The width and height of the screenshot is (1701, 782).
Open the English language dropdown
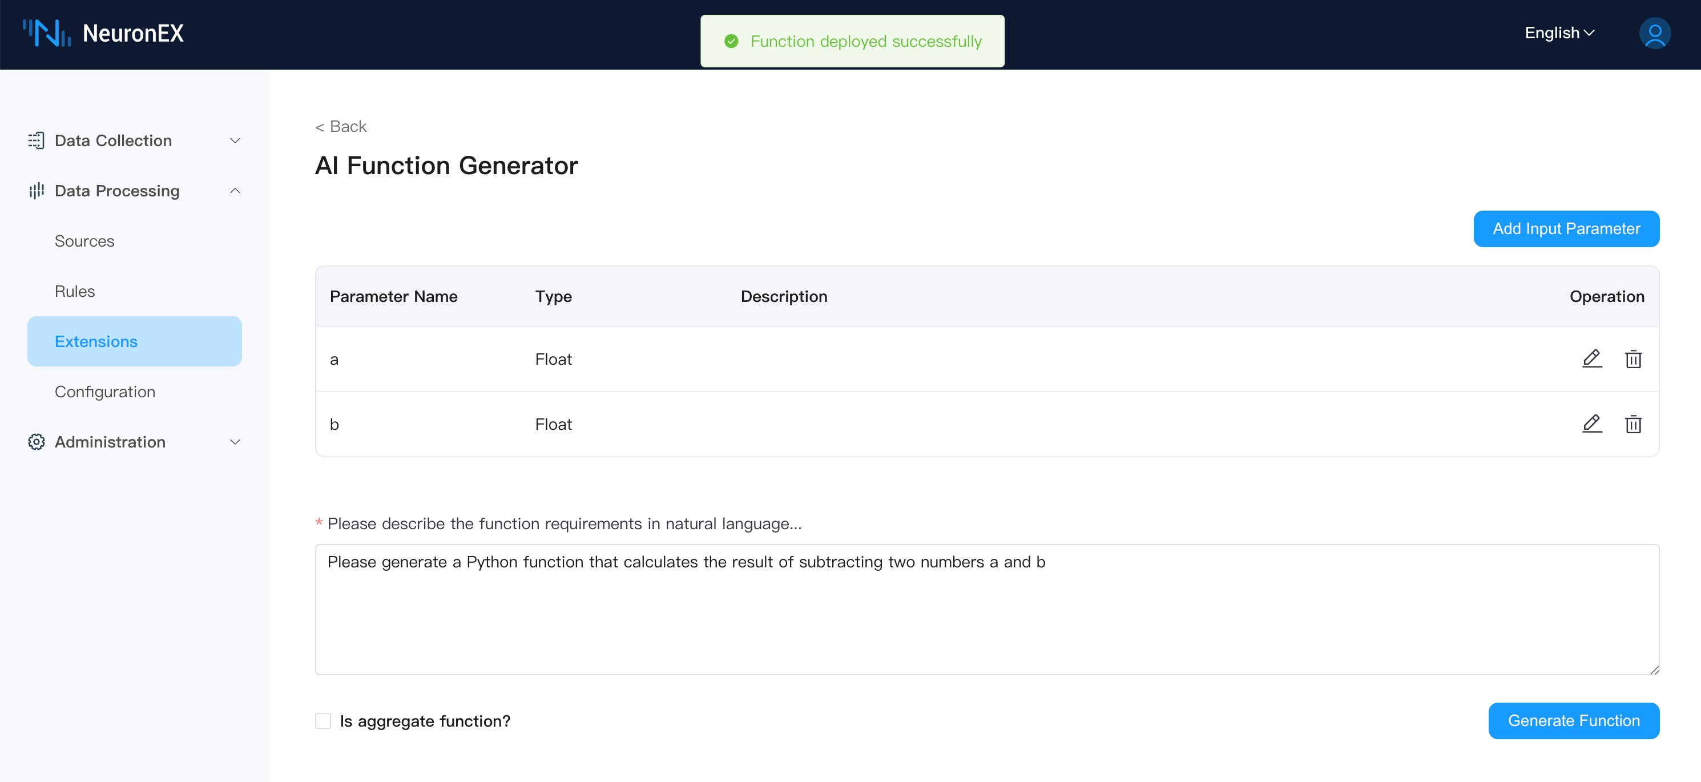coord(1559,33)
